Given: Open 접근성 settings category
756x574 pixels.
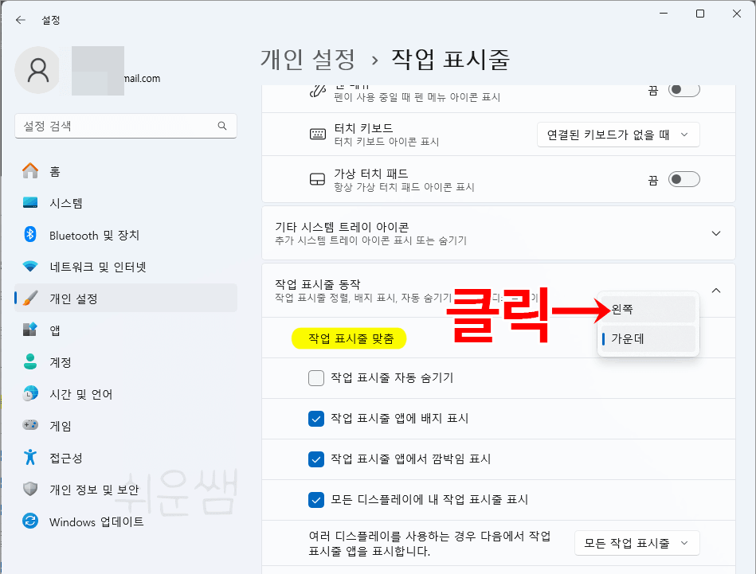Looking at the screenshot, I should point(126,457).
